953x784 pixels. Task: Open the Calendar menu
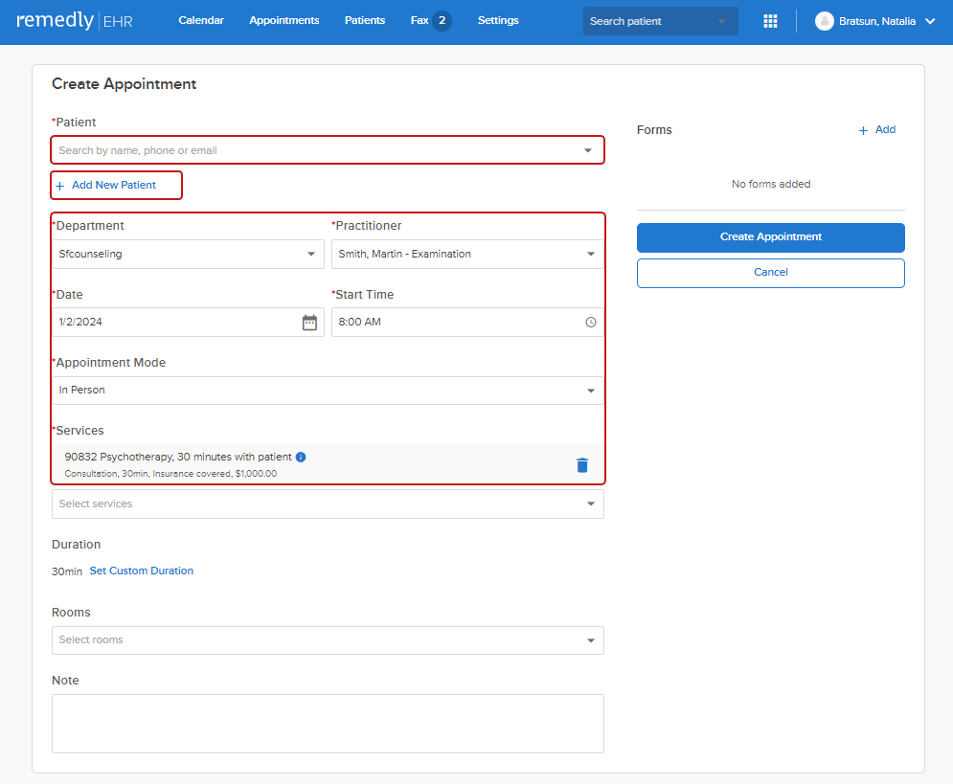[201, 20]
